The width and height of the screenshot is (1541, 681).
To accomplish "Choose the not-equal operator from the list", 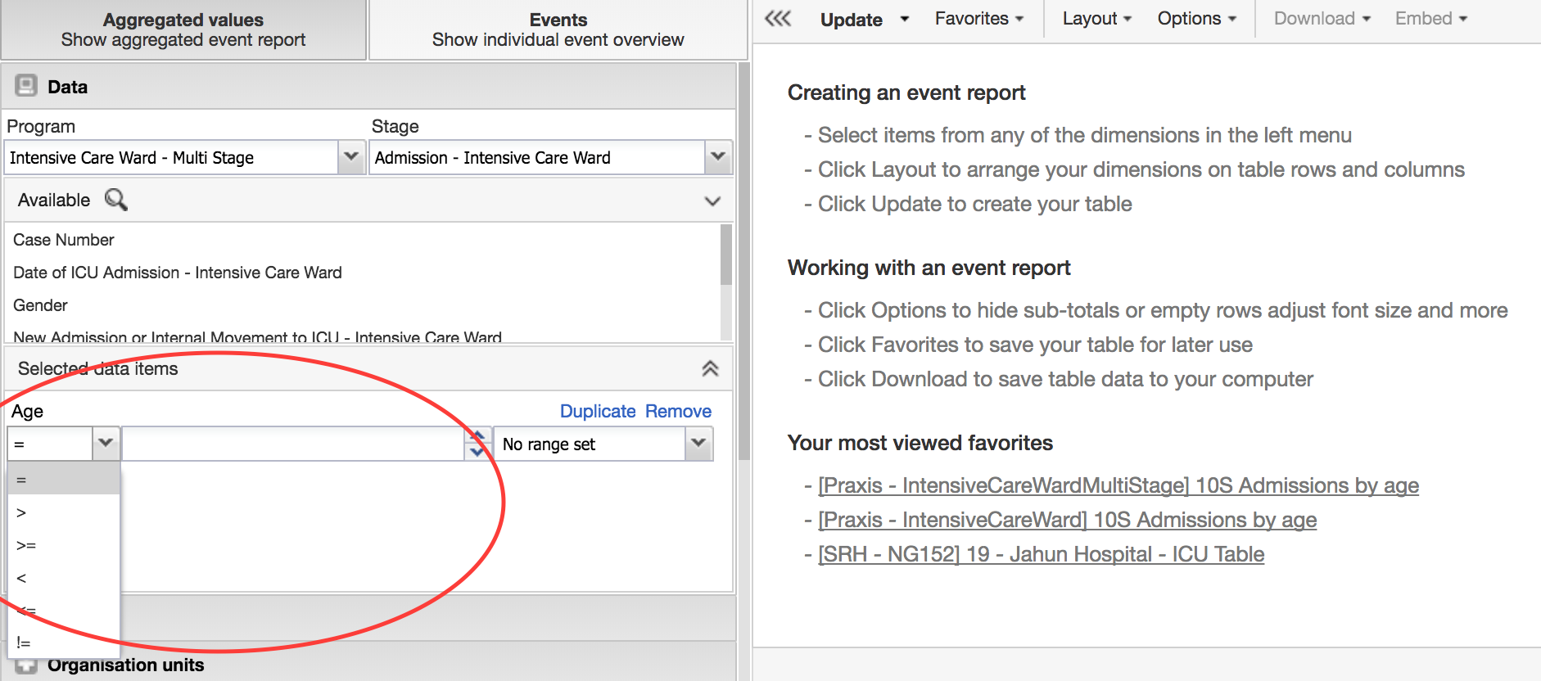I will (24, 643).
